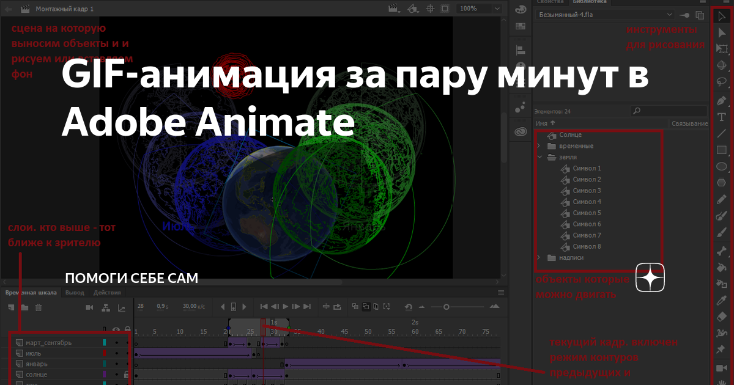Screen dimensions: 734x385
Task: Step back one frame
Action: pyautogui.click(x=275, y=307)
